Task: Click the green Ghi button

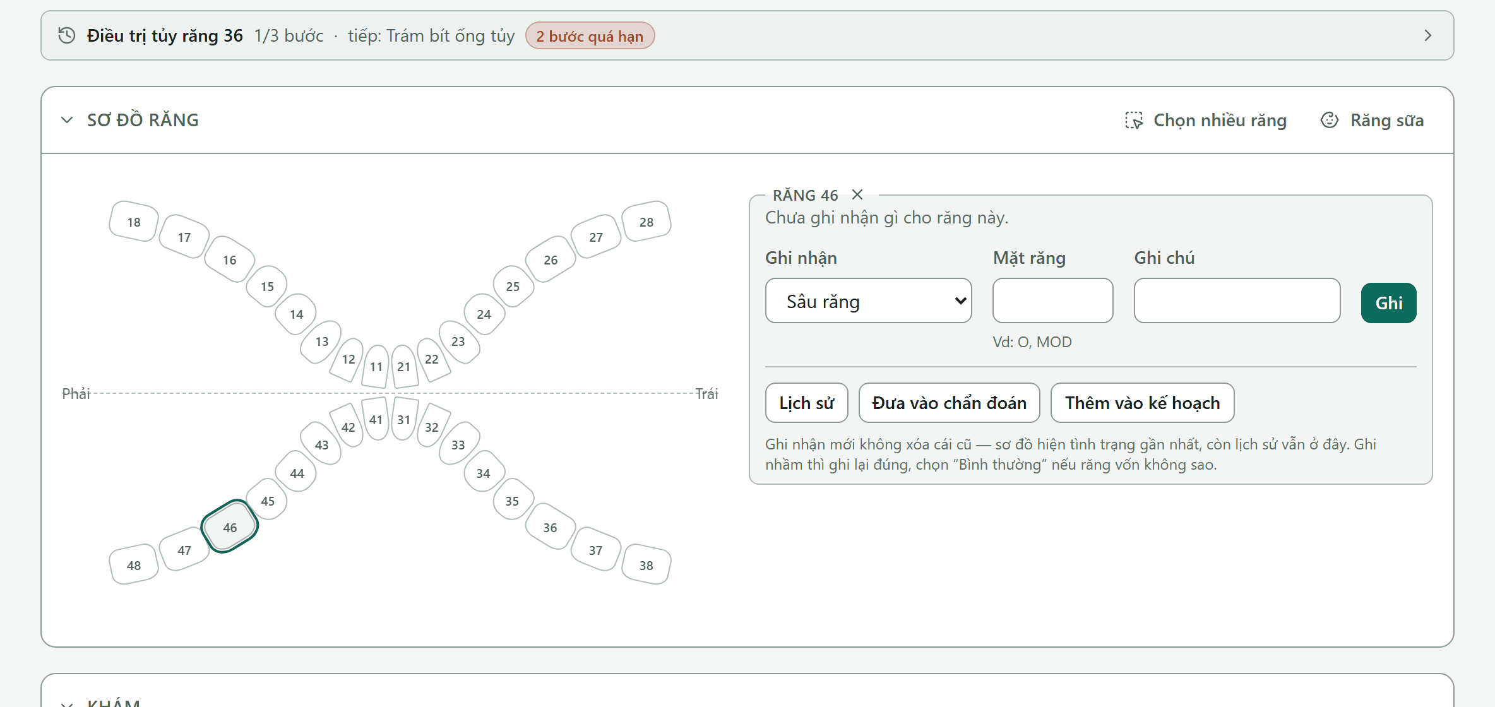Action: (1388, 303)
